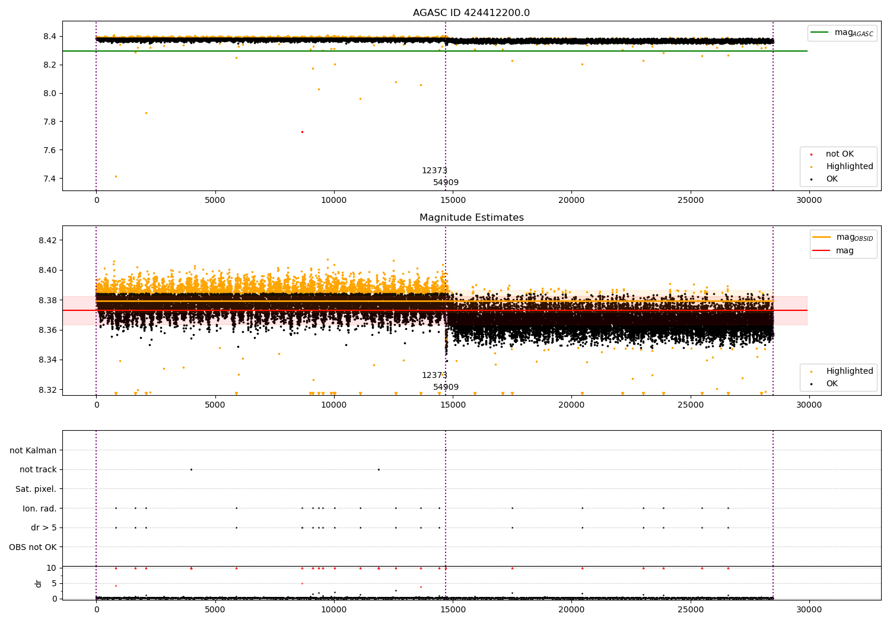The width and height of the screenshot is (890, 623).
Task: Click the '54909' annotation in Magnitude Estimates plot
Action: coord(446,387)
